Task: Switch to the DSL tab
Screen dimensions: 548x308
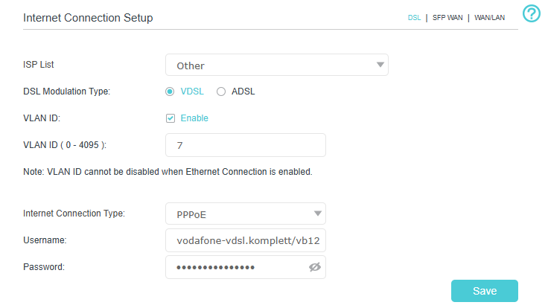Action: pos(414,18)
